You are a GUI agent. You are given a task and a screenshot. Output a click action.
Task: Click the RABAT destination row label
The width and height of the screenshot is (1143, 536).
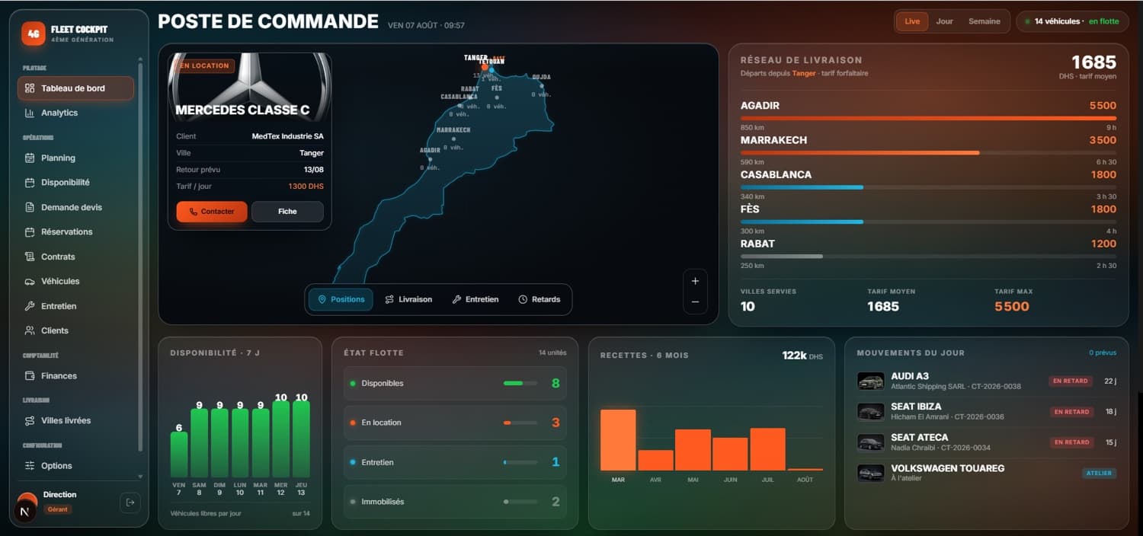tap(757, 244)
